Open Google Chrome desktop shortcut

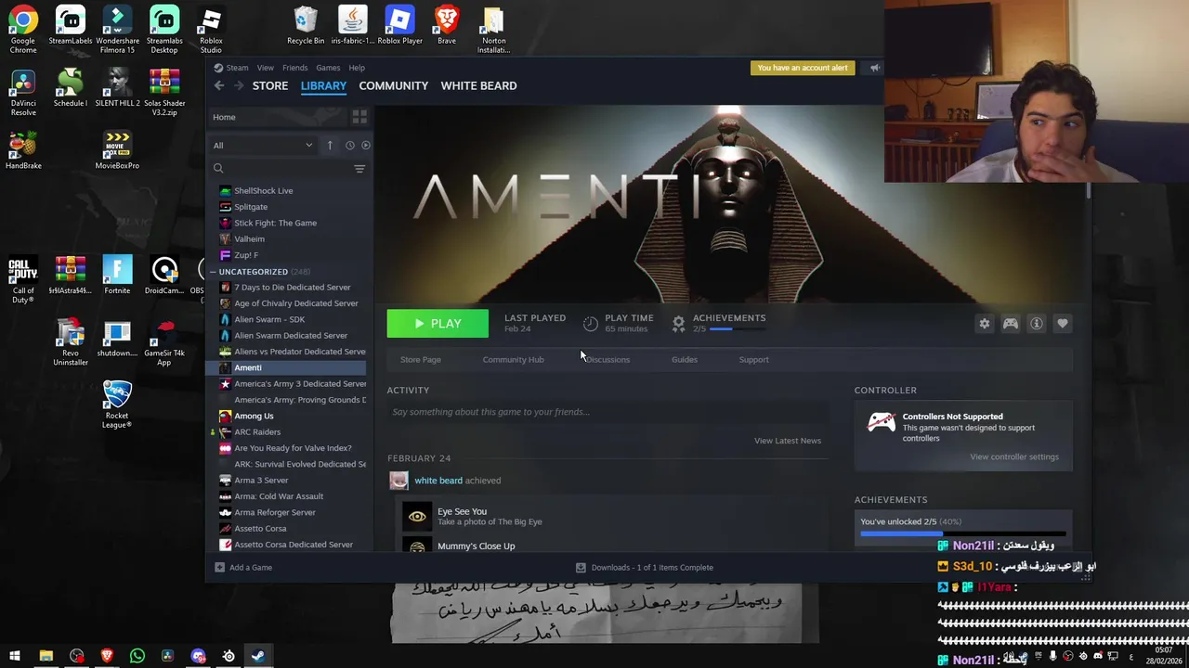[x=23, y=29]
